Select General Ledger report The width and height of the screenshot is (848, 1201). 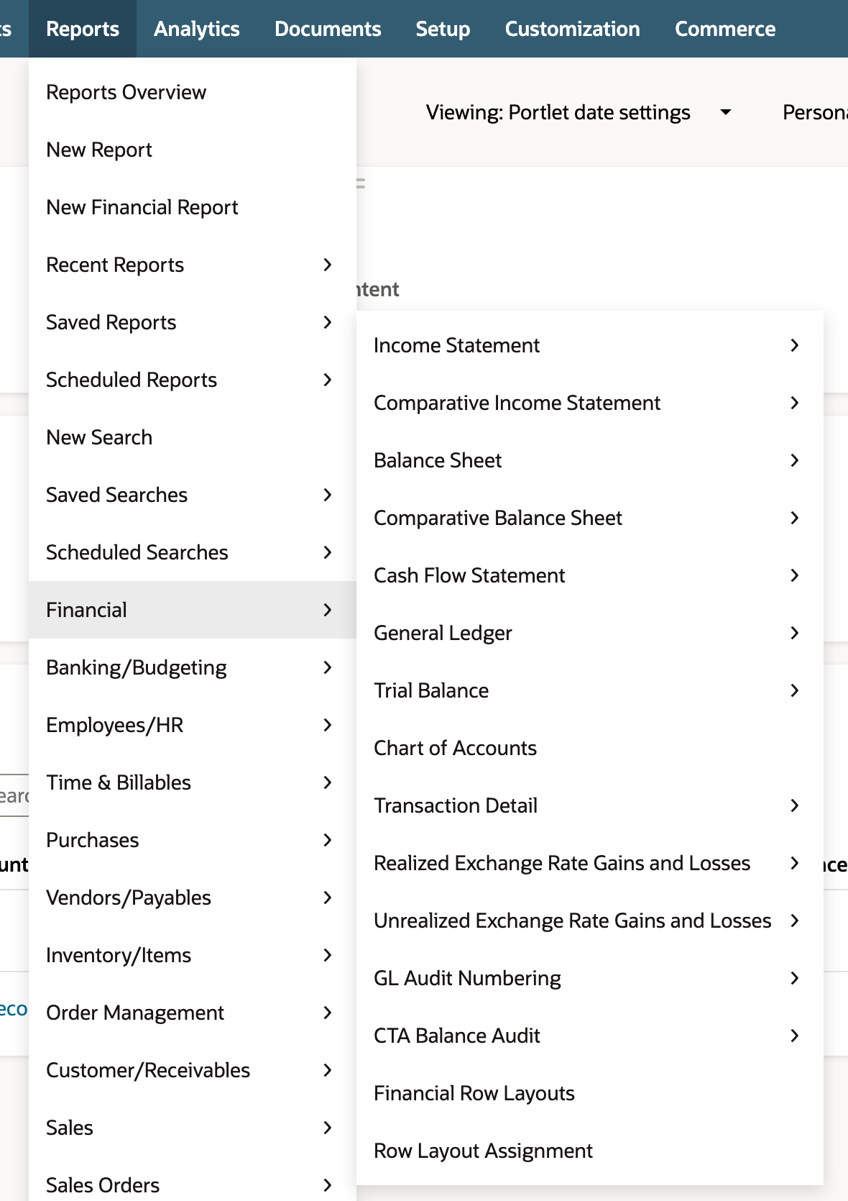click(x=589, y=633)
